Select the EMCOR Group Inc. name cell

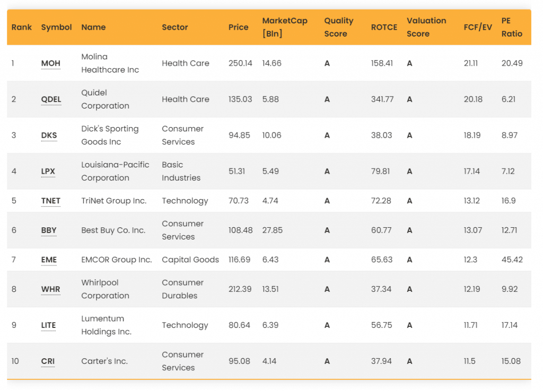(x=117, y=260)
